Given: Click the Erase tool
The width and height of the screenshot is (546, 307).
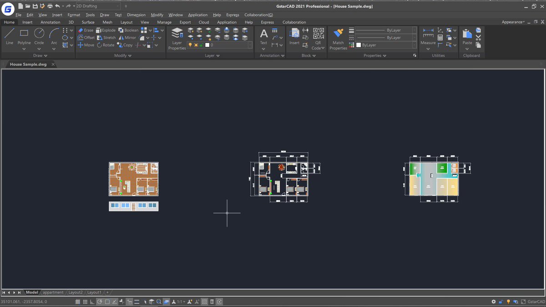Looking at the screenshot, I should [86, 30].
